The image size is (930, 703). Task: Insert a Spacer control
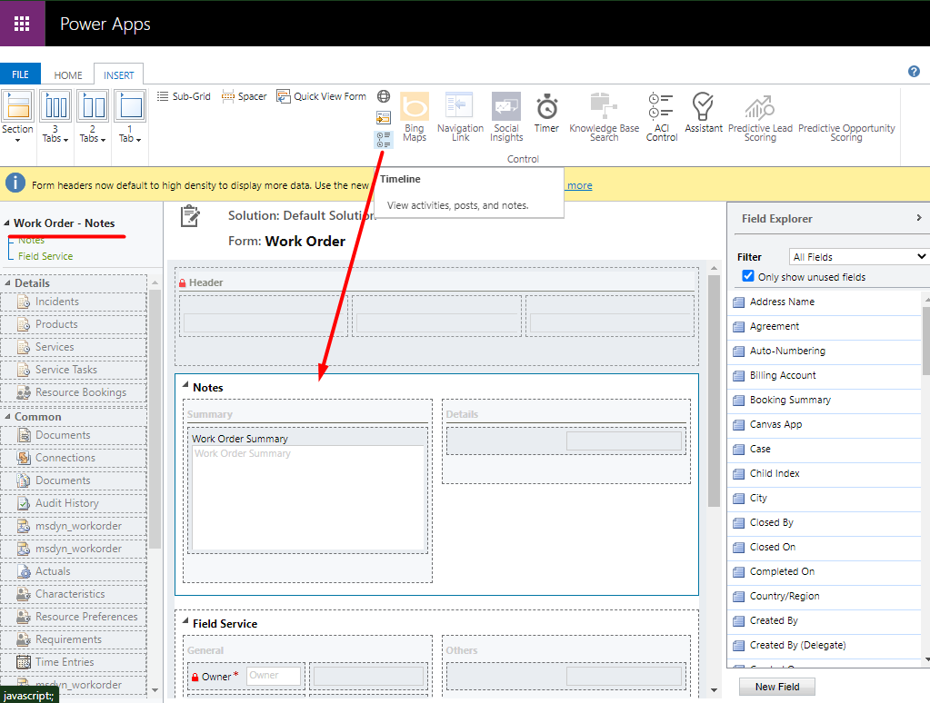(x=244, y=96)
